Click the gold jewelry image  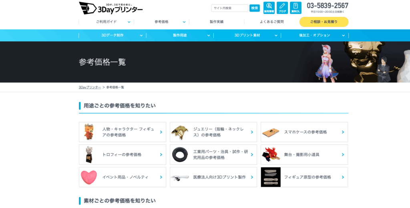(x=180, y=132)
